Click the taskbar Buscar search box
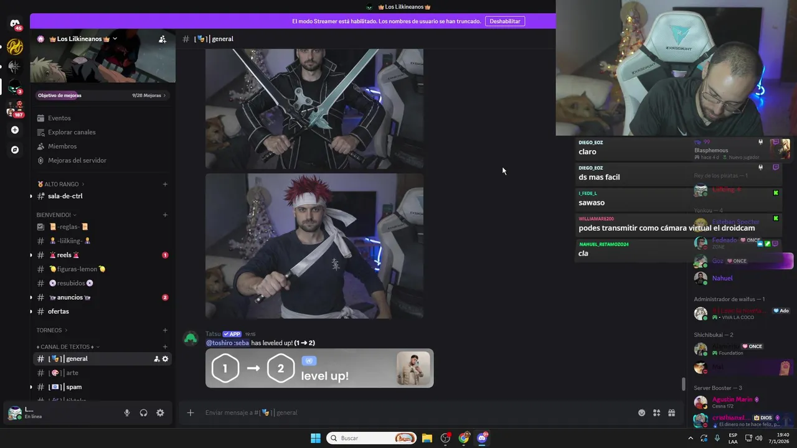 (371, 438)
